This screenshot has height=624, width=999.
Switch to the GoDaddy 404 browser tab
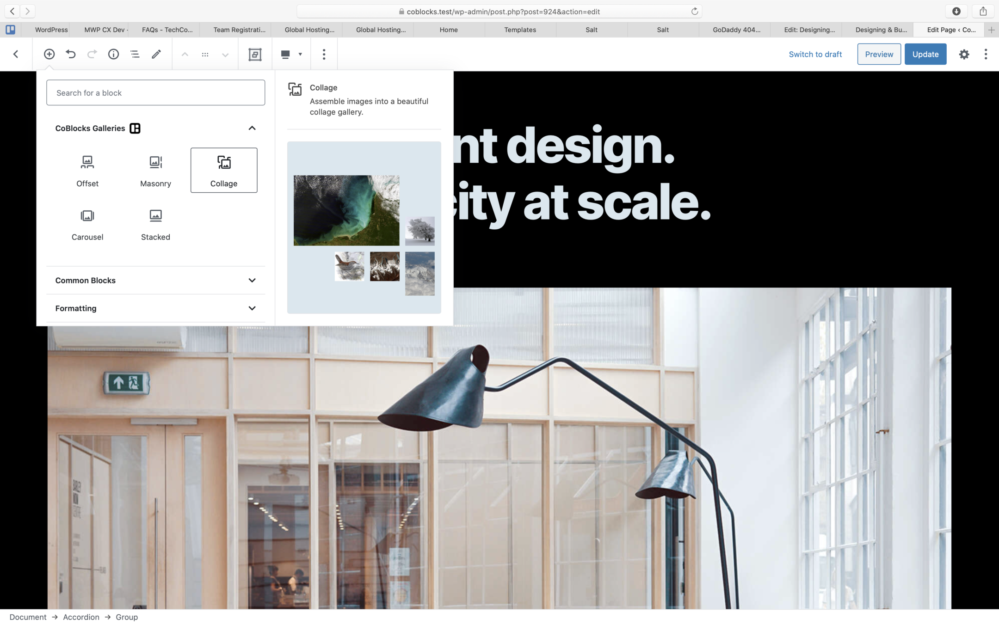click(x=736, y=30)
